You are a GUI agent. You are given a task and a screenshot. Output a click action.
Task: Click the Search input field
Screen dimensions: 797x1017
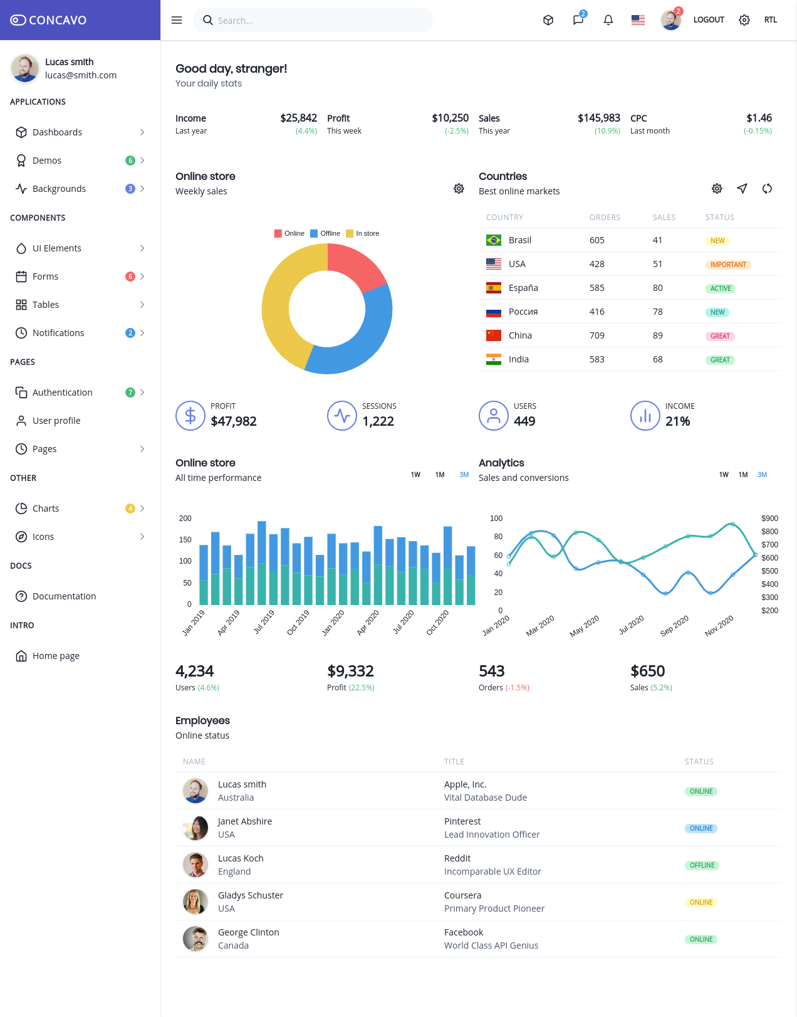[313, 20]
